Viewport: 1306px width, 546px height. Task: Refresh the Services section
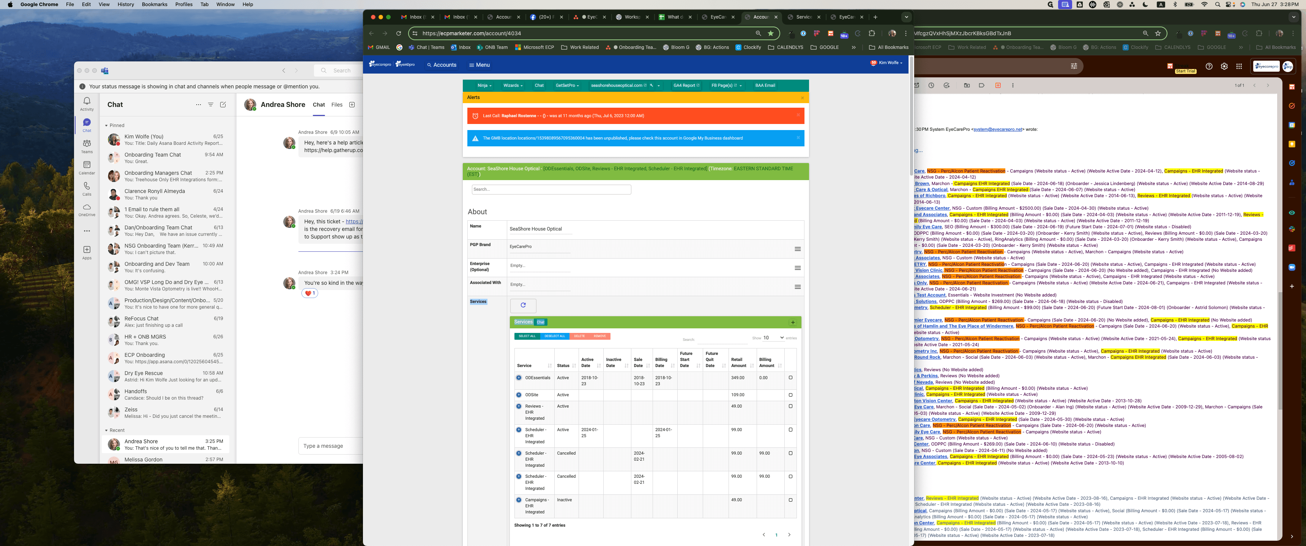[x=523, y=305]
